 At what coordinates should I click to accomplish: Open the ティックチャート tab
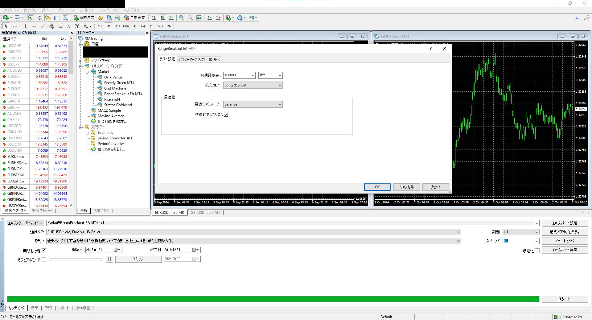[x=42, y=211]
